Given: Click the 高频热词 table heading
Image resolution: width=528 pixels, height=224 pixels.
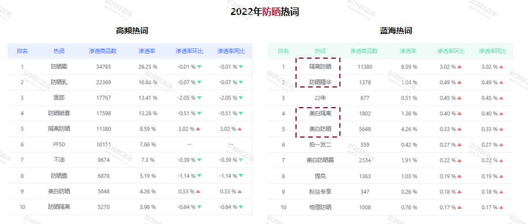Looking at the screenshot, I should coord(132,31).
